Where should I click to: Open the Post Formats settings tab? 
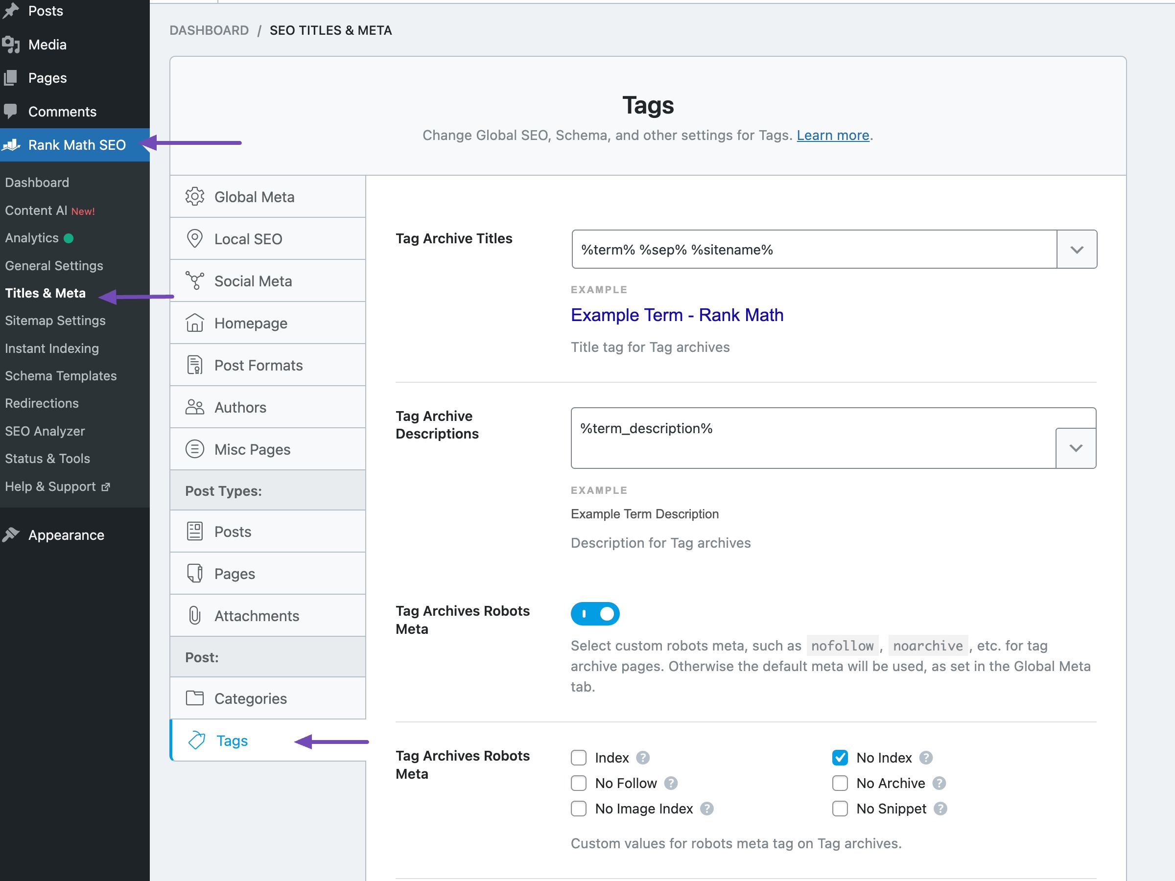click(258, 365)
